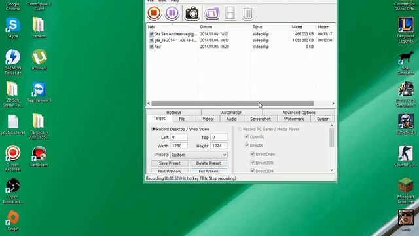Switch to the Hotkeys tab

pyautogui.click(x=173, y=112)
